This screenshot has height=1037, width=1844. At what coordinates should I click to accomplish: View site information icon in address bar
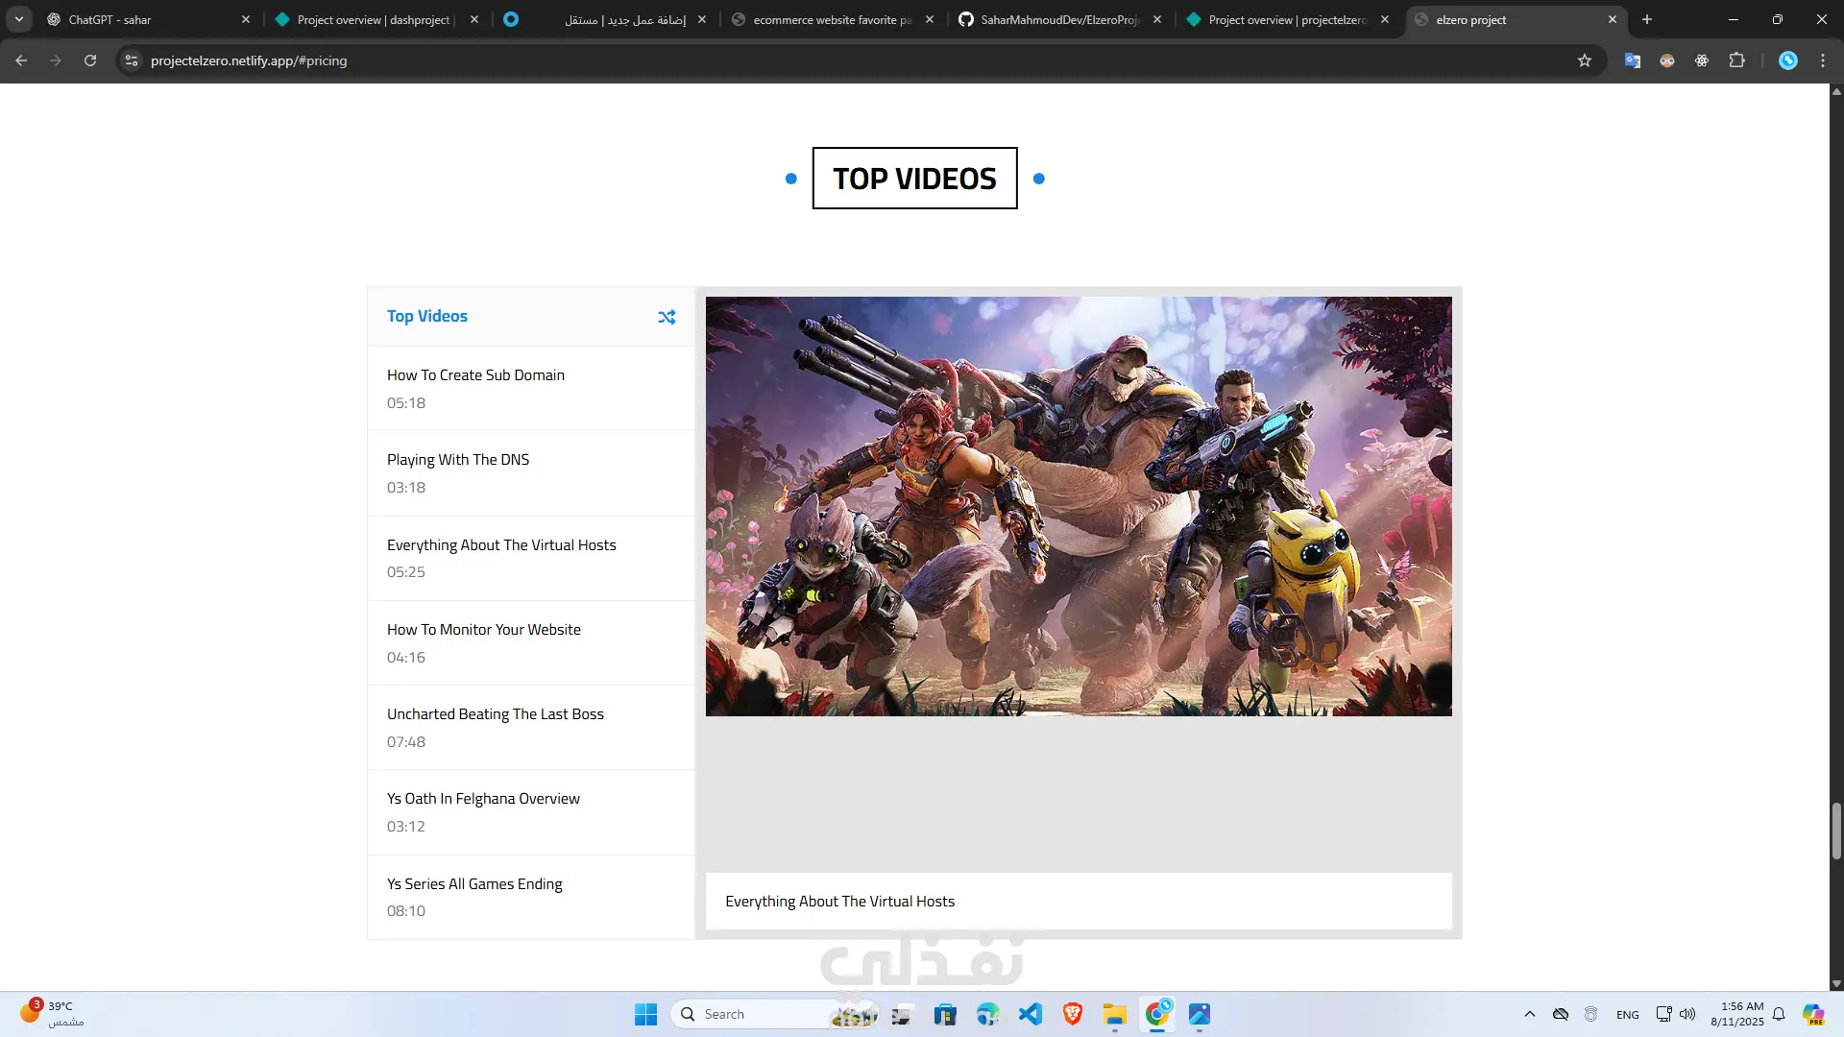[x=132, y=60]
